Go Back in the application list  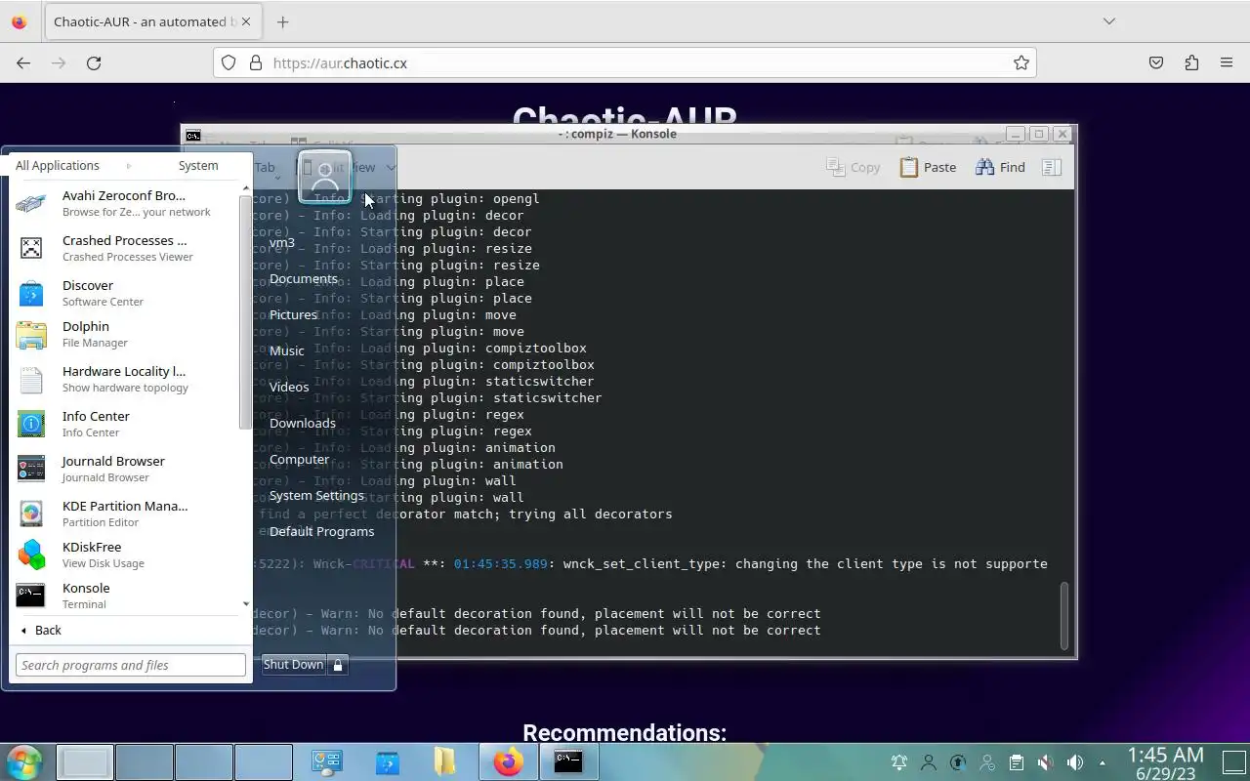(x=41, y=630)
